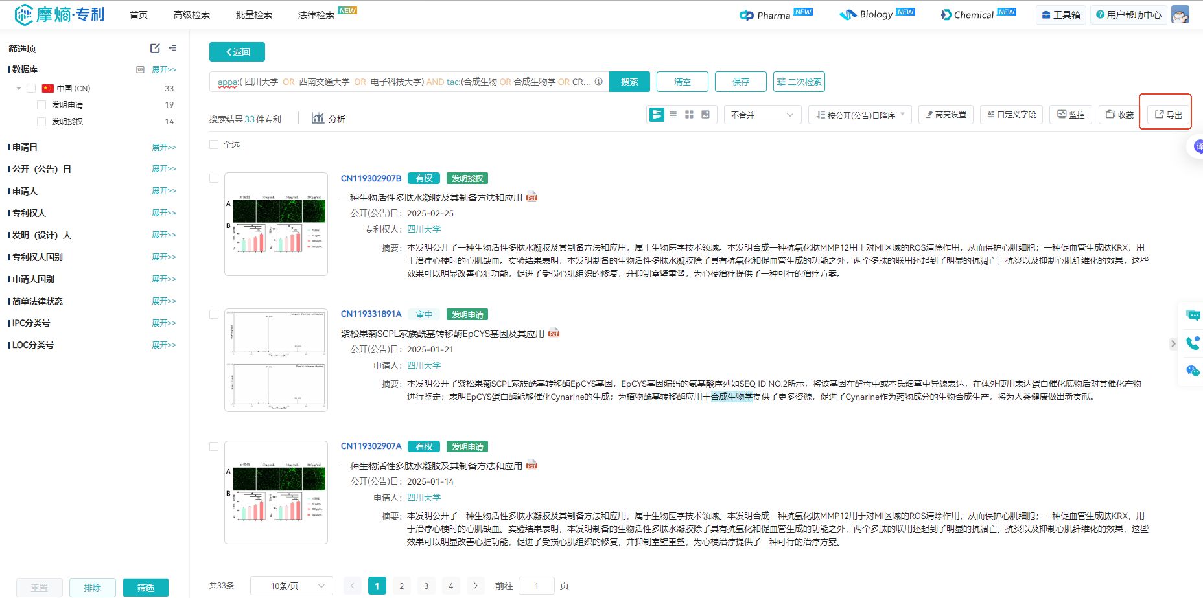The image size is (1203, 598).
Task: Open the 分析 analysis chart icon
Action: coord(318,118)
